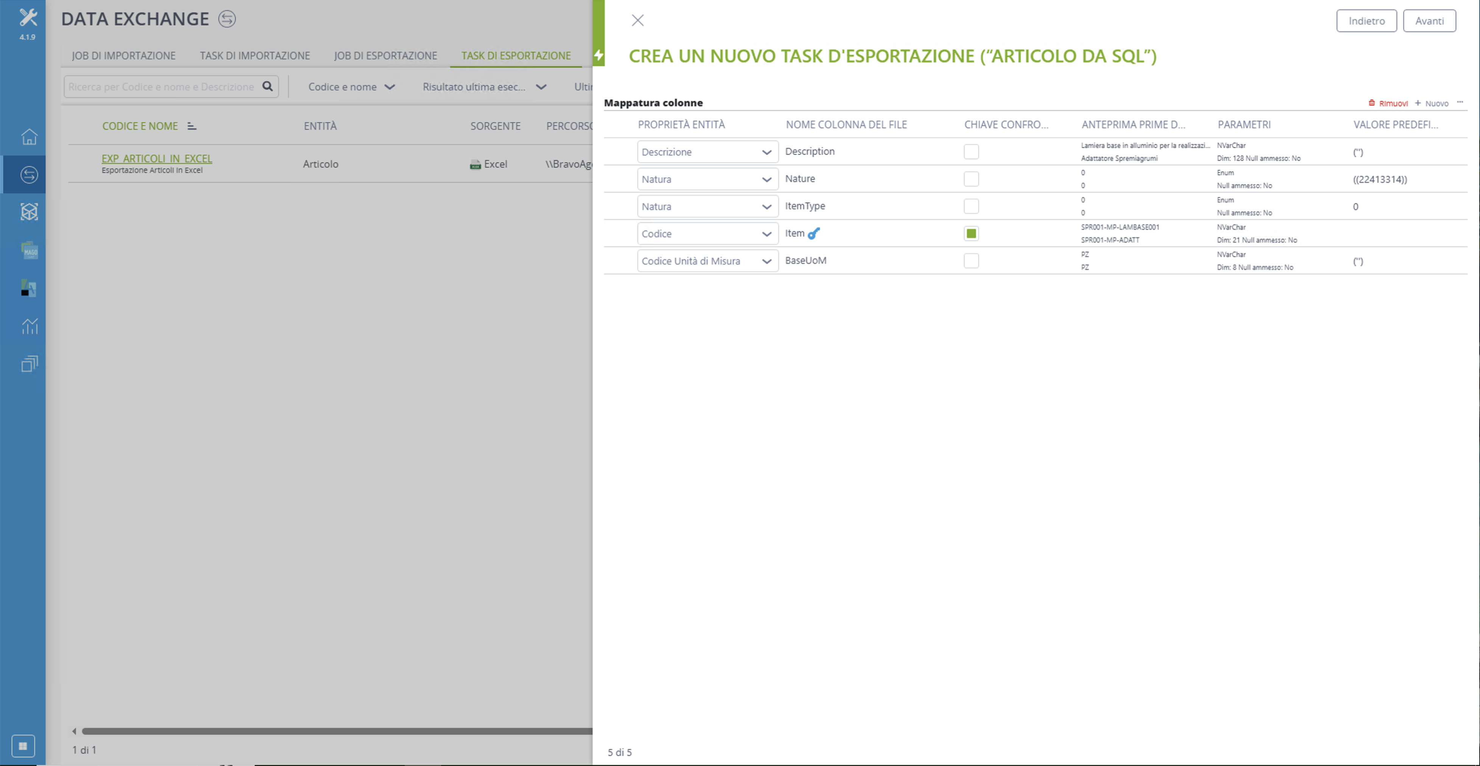This screenshot has height=766, width=1480.
Task: Click the horizontal scrollbar under the list
Action: (x=337, y=732)
